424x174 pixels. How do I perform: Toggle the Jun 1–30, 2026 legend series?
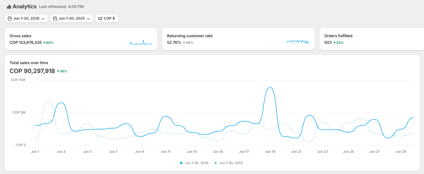coord(194,163)
